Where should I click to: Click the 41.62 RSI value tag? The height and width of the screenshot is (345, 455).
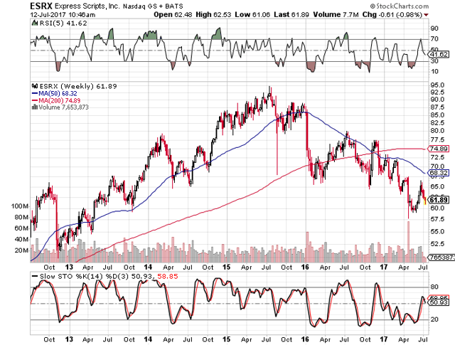click(439, 54)
